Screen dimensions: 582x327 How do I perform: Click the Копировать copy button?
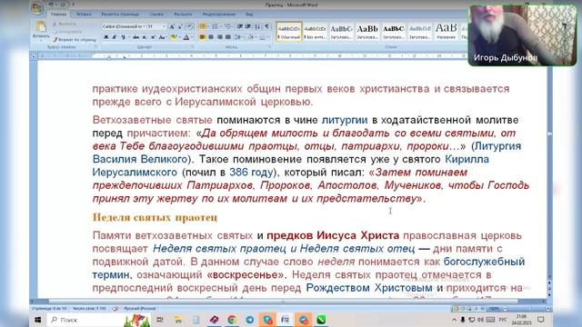tap(67, 32)
